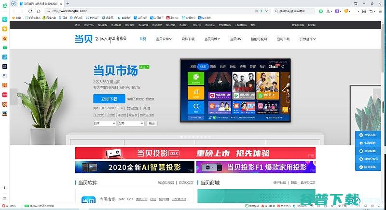Image resolution: width=386 pixels, height=210 pixels.
Task: Click the 今日优选 status bar item
Action: tap(9, 206)
